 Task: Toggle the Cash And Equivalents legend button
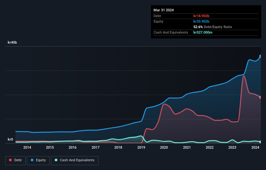pos(75,160)
